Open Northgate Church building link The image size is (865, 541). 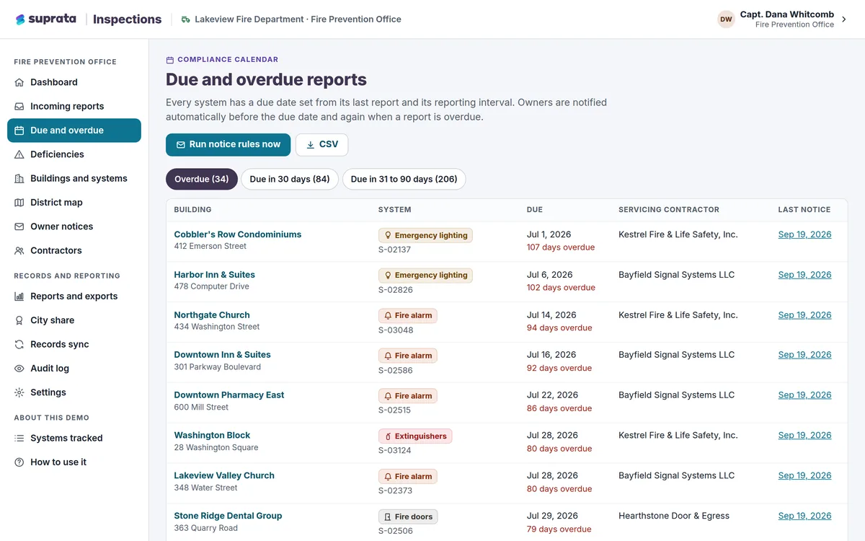[212, 315]
